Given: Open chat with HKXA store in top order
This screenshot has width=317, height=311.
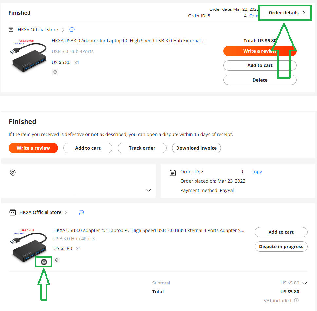Looking at the screenshot, I should (x=72, y=30).
